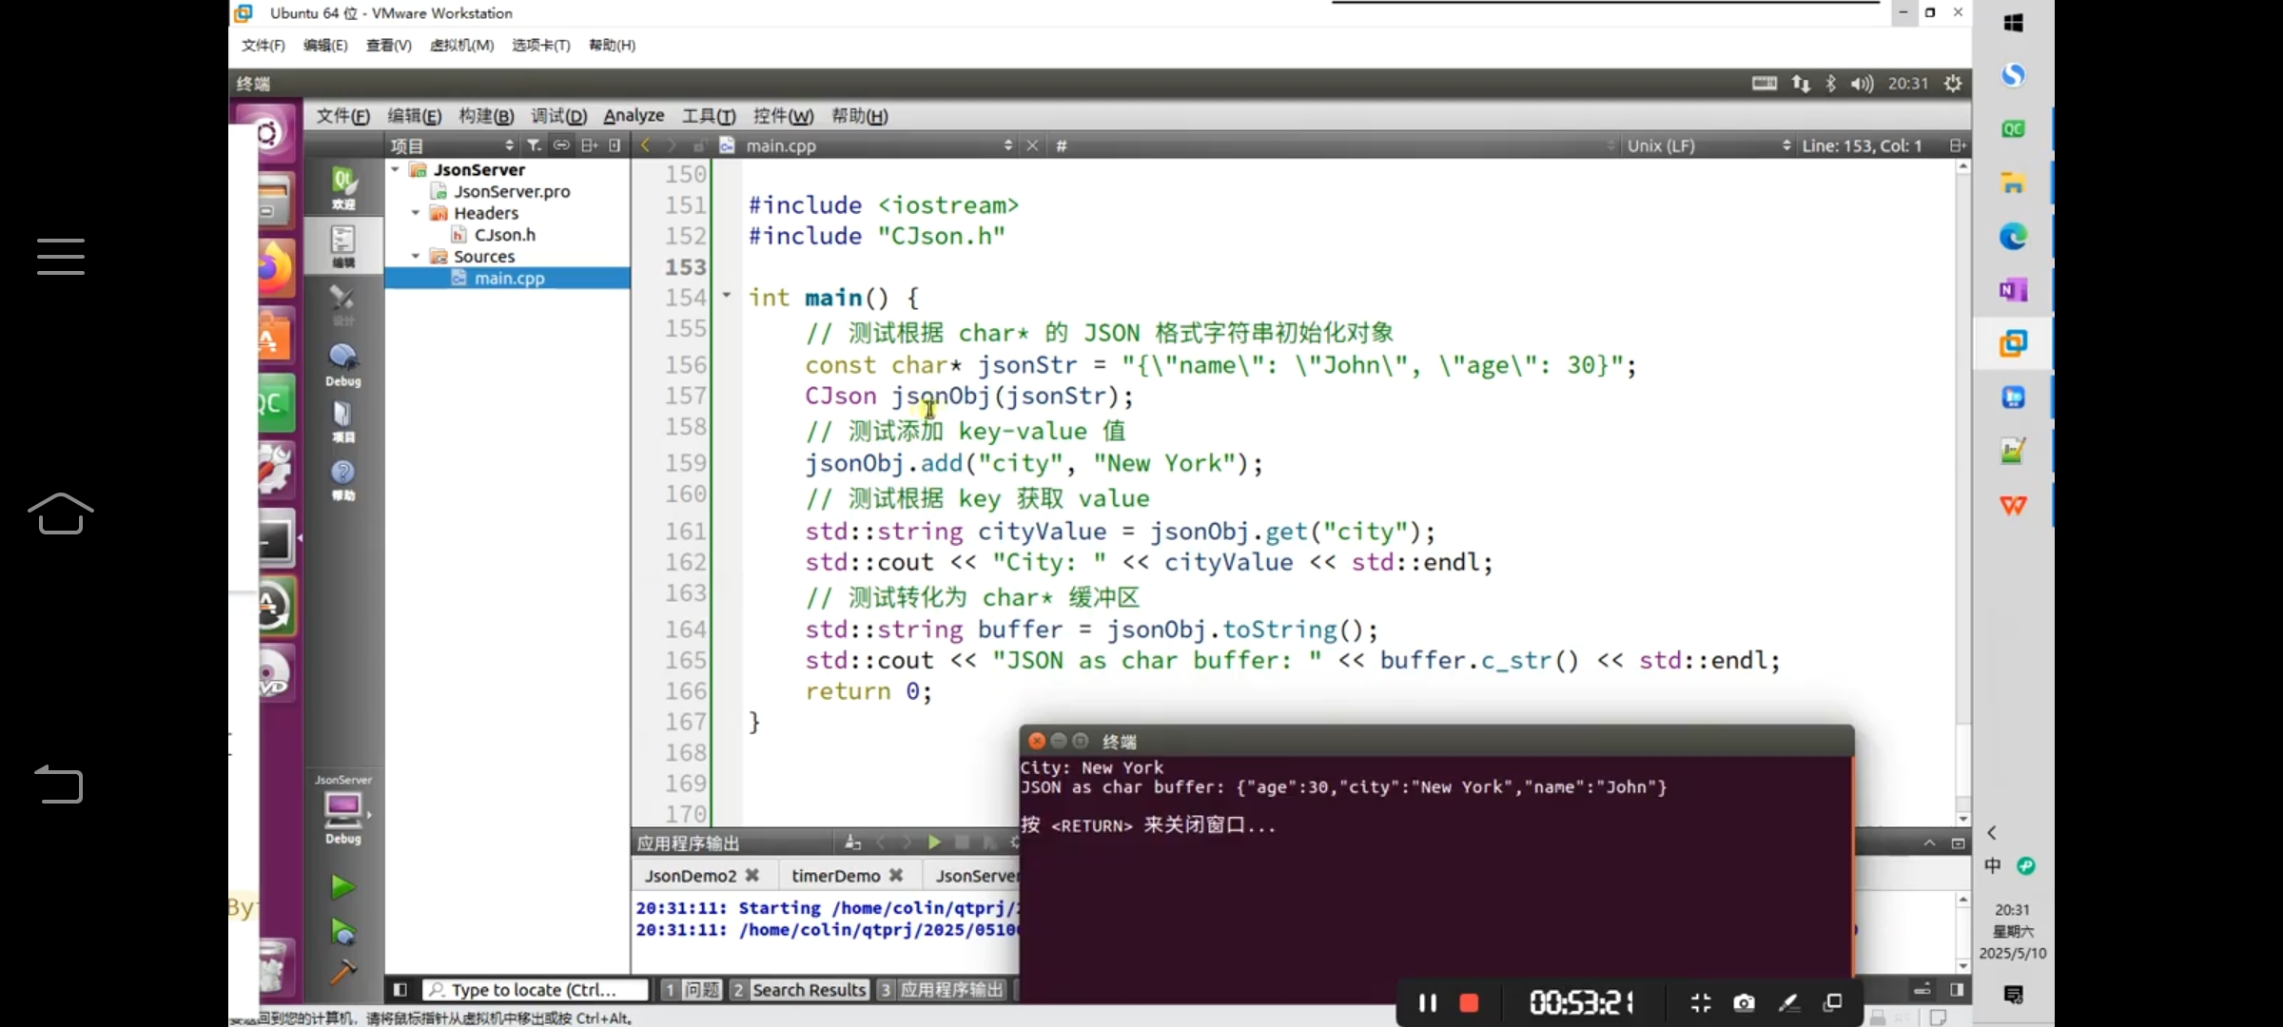Click the green Run button in the sidebar
Screen dimensions: 2283x1027
[x=342, y=887]
